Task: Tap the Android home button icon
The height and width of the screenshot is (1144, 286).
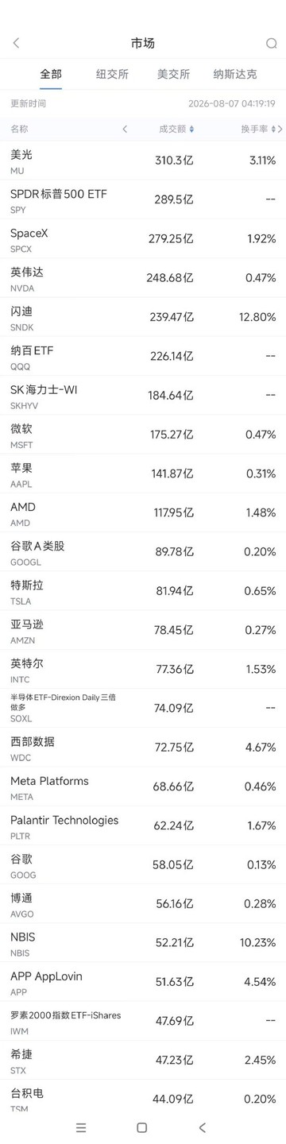Action: pos(142,1127)
